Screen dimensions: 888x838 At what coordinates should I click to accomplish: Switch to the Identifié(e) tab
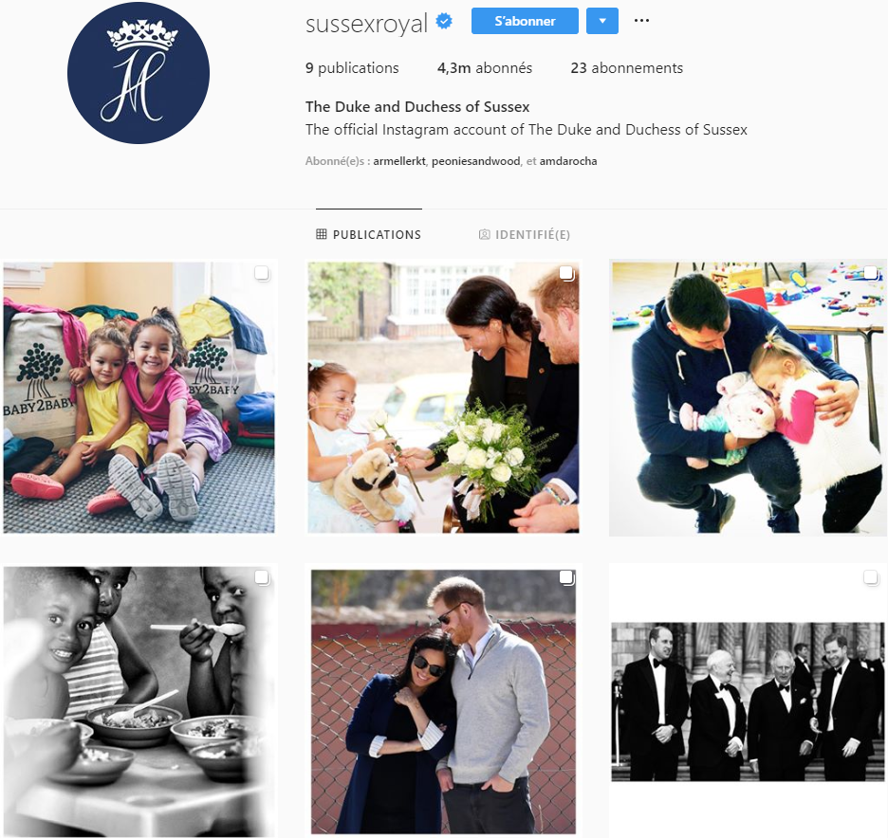[x=525, y=234]
